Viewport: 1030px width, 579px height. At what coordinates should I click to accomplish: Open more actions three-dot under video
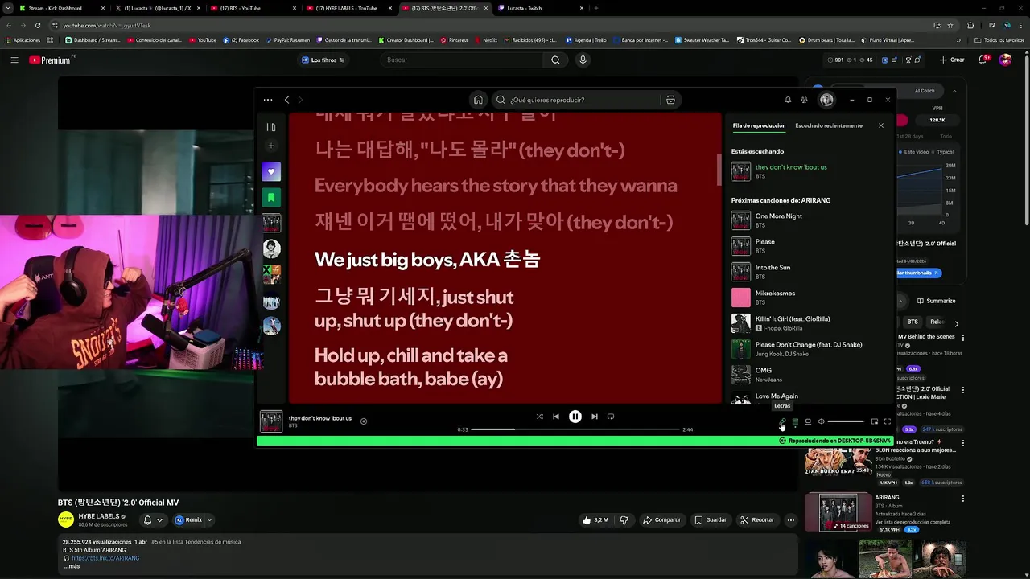(x=791, y=519)
